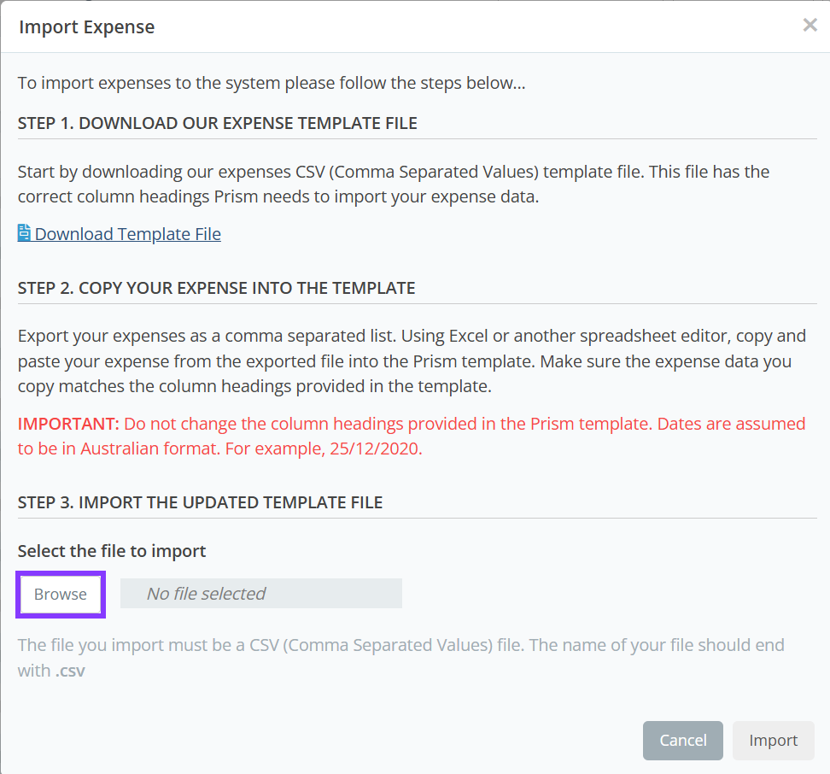Click the Import button
Screen dimensions: 830x774
pyautogui.click(x=773, y=741)
